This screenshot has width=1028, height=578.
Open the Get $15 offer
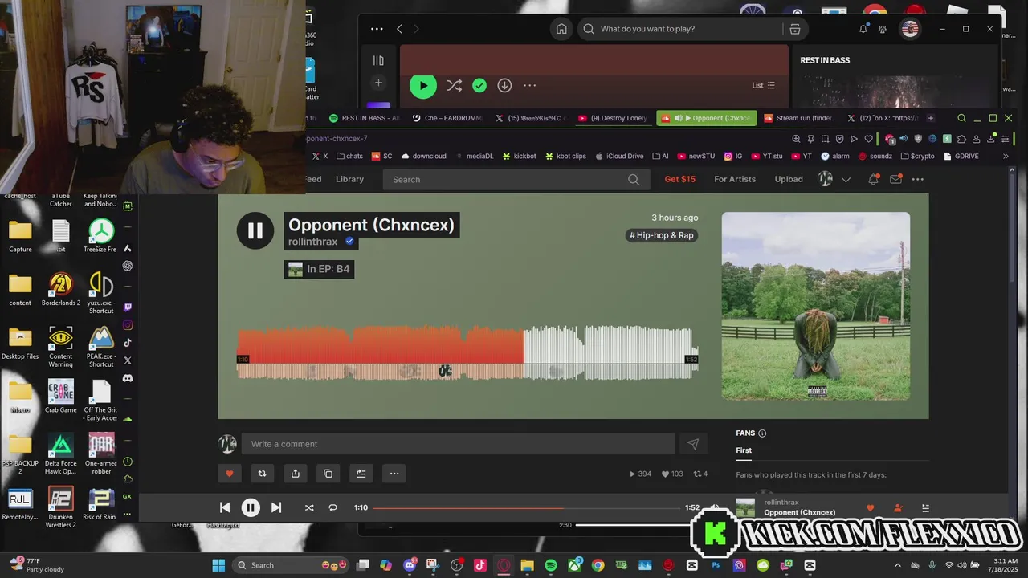click(x=679, y=179)
